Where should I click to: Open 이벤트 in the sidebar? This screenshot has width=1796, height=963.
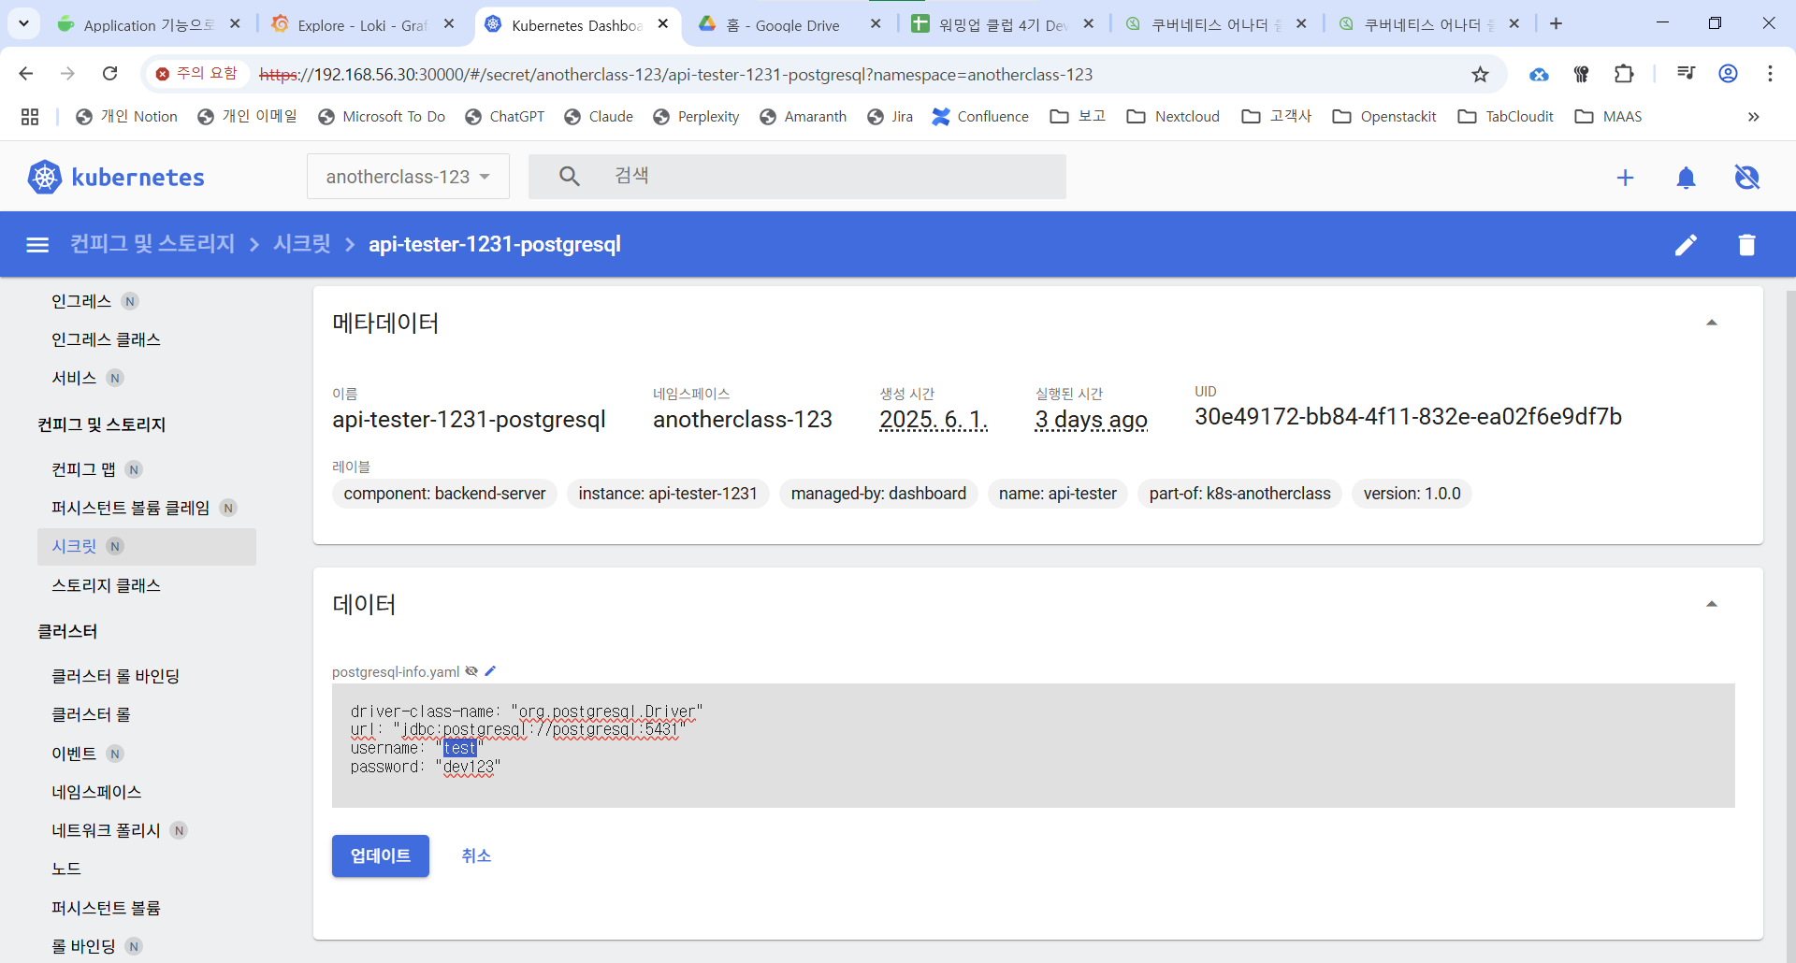pyautogui.click(x=74, y=754)
